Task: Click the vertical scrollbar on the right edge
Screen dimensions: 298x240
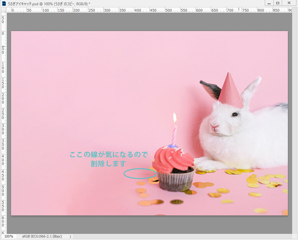Action: [x=295, y=123]
